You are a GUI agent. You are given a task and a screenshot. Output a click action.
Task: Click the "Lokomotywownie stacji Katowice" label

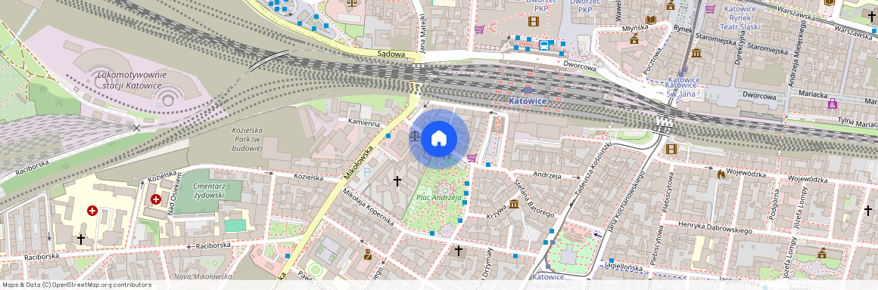point(132,80)
